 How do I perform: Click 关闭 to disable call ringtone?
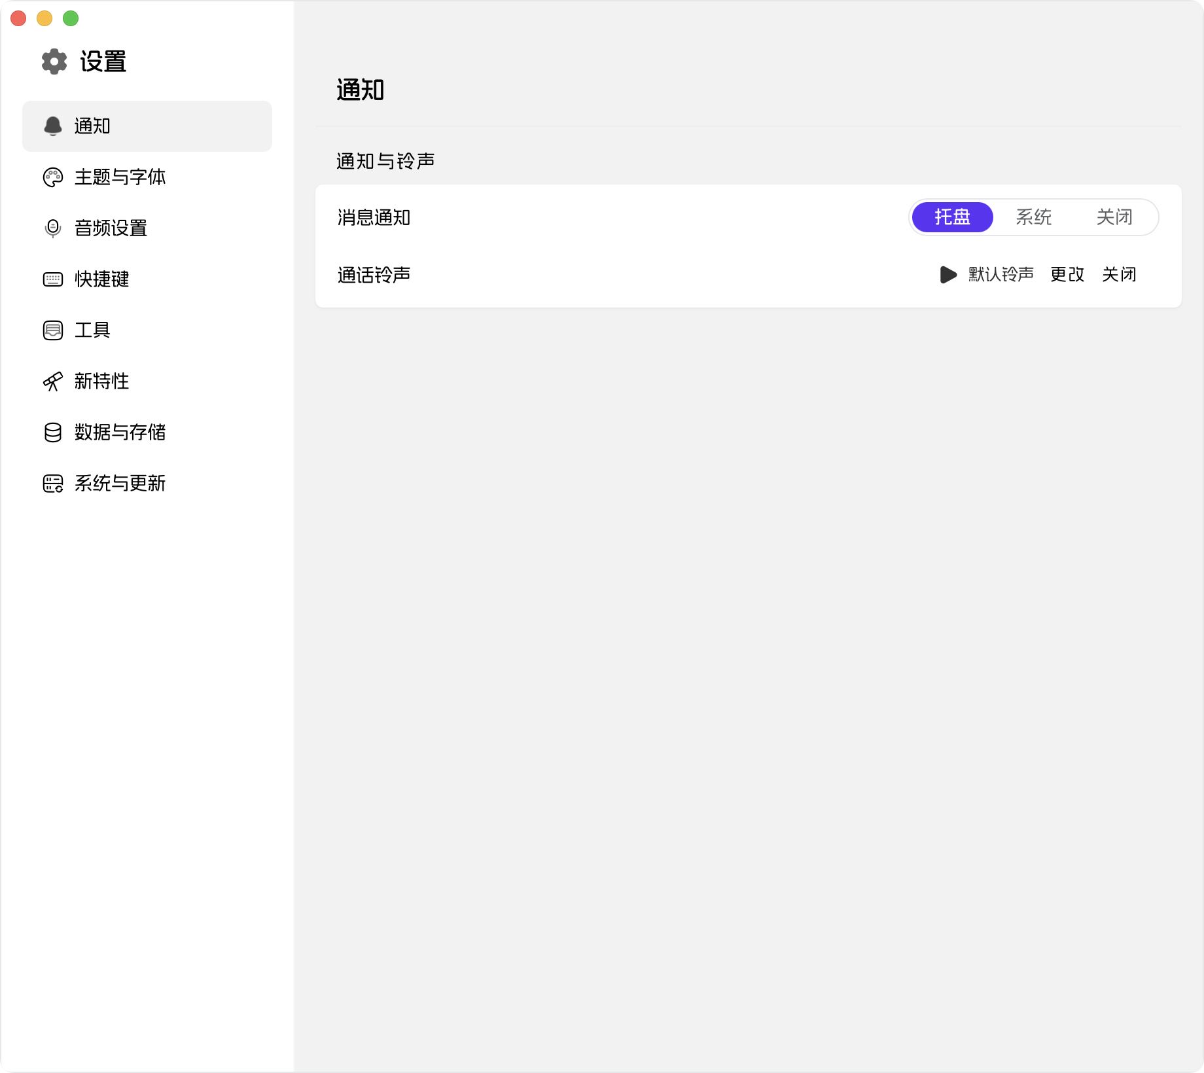point(1119,274)
